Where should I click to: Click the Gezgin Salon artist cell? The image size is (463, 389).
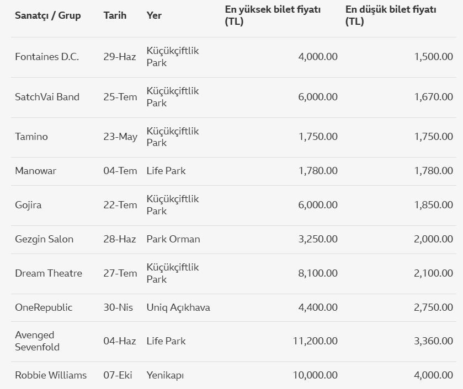tap(44, 239)
